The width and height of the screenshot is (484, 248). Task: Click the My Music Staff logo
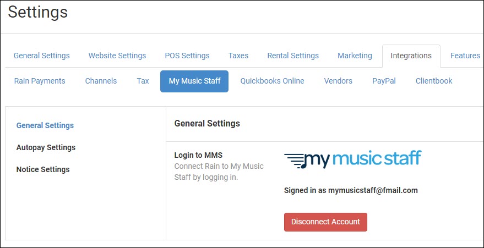coord(353,159)
